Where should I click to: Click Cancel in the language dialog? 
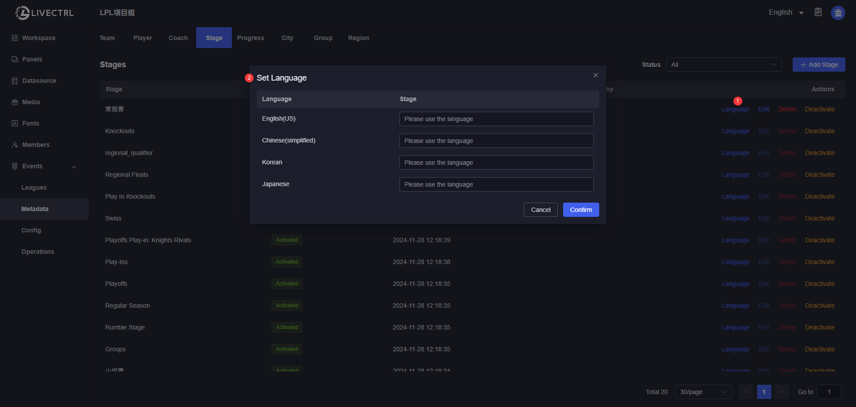540,210
